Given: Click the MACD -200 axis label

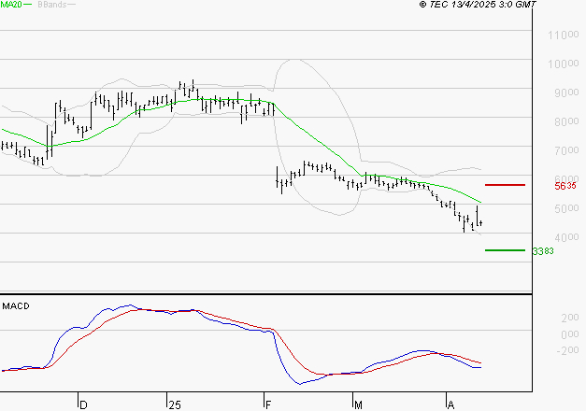Looking at the screenshot, I should pyautogui.click(x=567, y=350).
